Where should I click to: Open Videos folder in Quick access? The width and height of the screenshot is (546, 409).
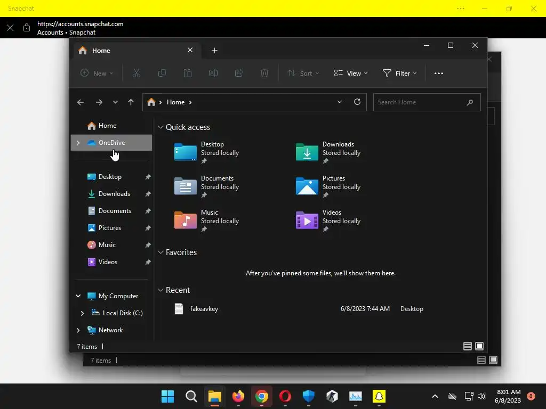tap(328, 220)
